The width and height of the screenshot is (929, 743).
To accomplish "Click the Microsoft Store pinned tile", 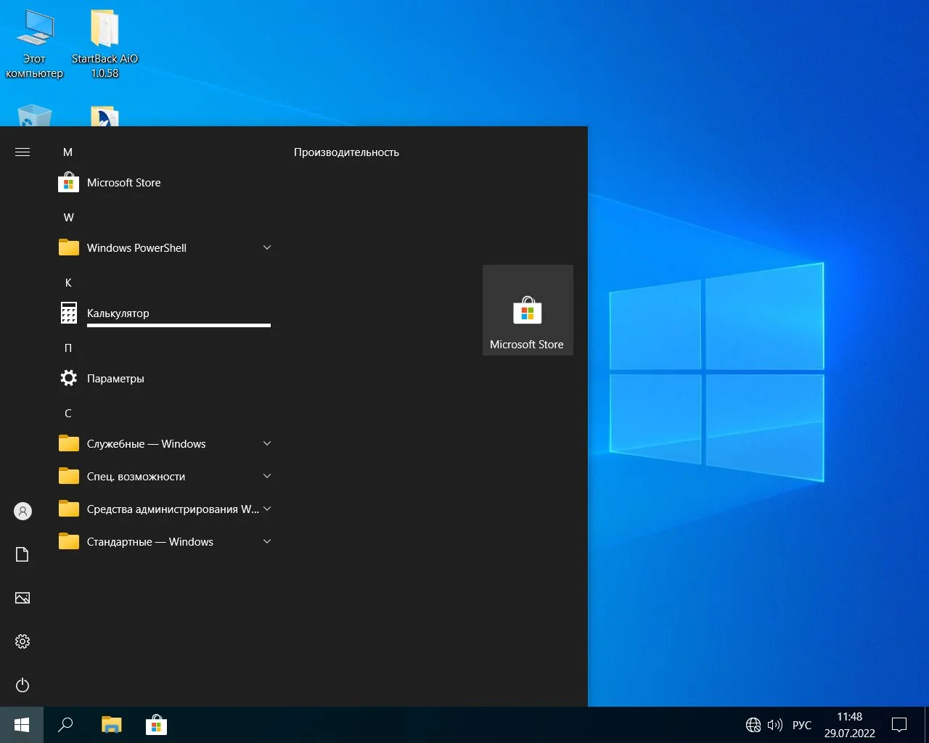I will [x=528, y=311].
